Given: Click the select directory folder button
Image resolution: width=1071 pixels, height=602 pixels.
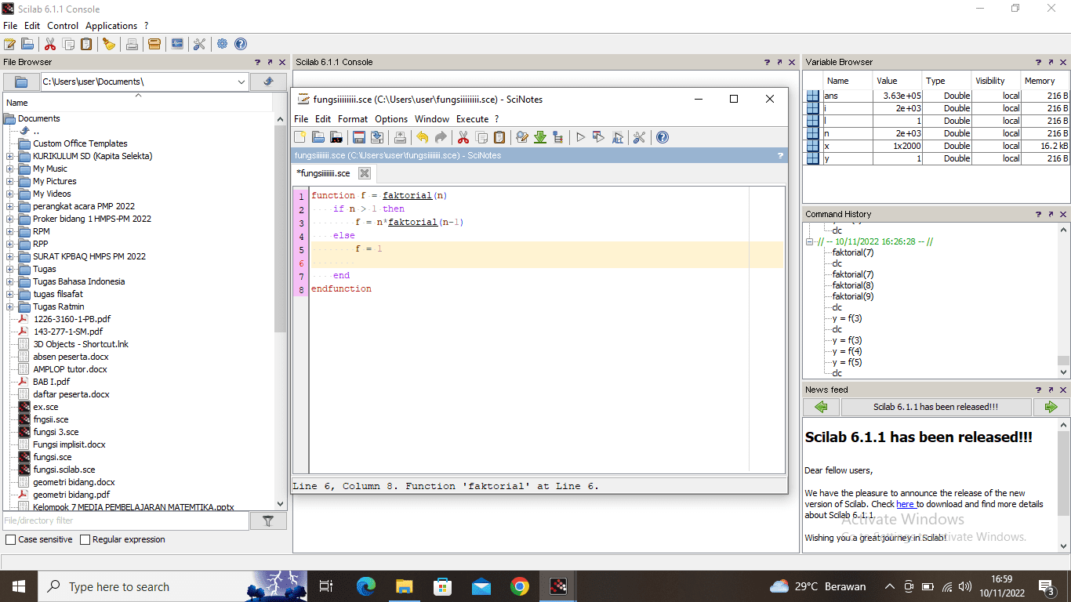Looking at the screenshot, I should 21,82.
